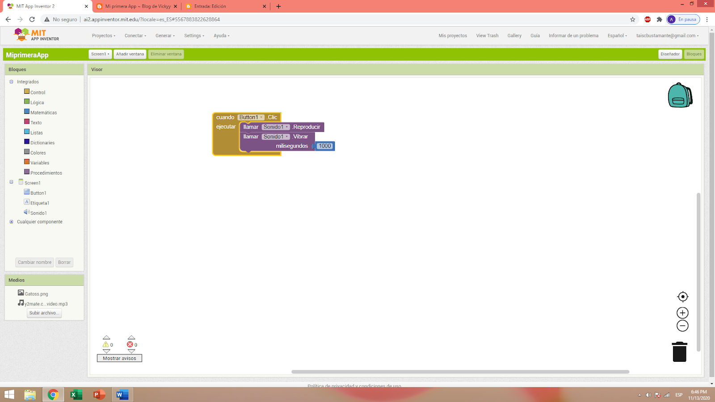This screenshot has width=715, height=402.
Task: Open the Ayuda menu
Action: [221, 36]
